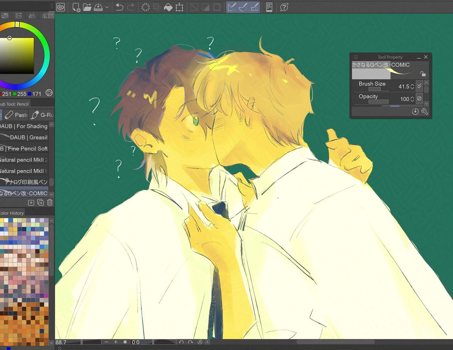The image size is (453, 350).
Task: Choose DAUB | Greasil brush
Action: coord(24,138)
